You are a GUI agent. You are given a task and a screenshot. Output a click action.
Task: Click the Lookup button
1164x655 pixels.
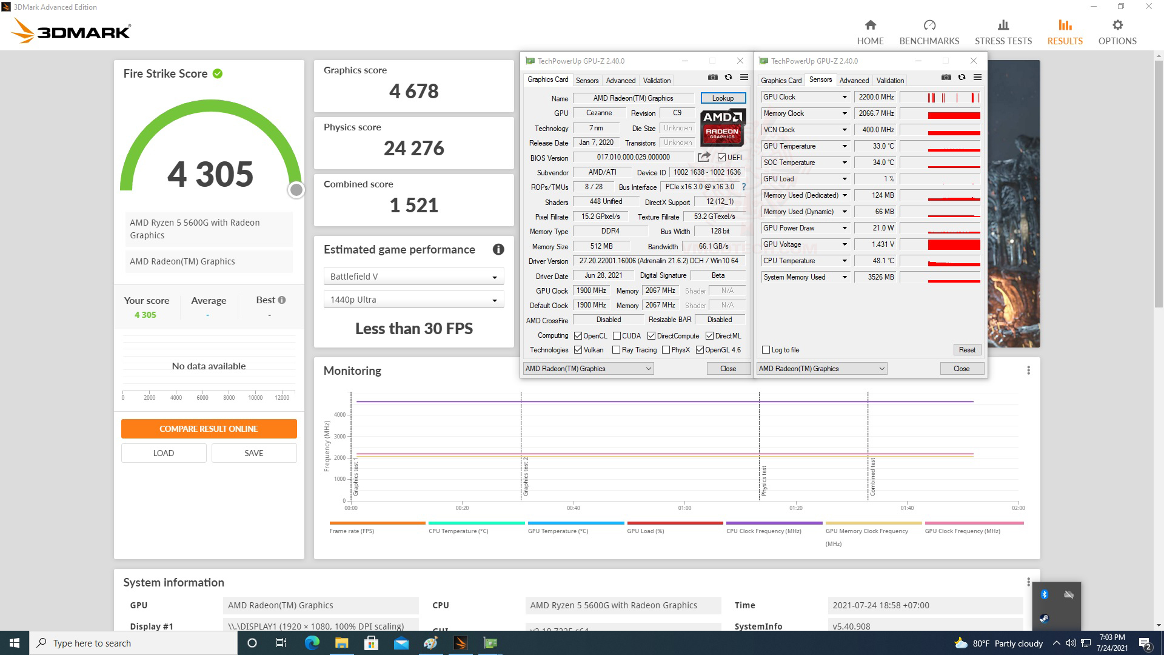tap(723, 98)
